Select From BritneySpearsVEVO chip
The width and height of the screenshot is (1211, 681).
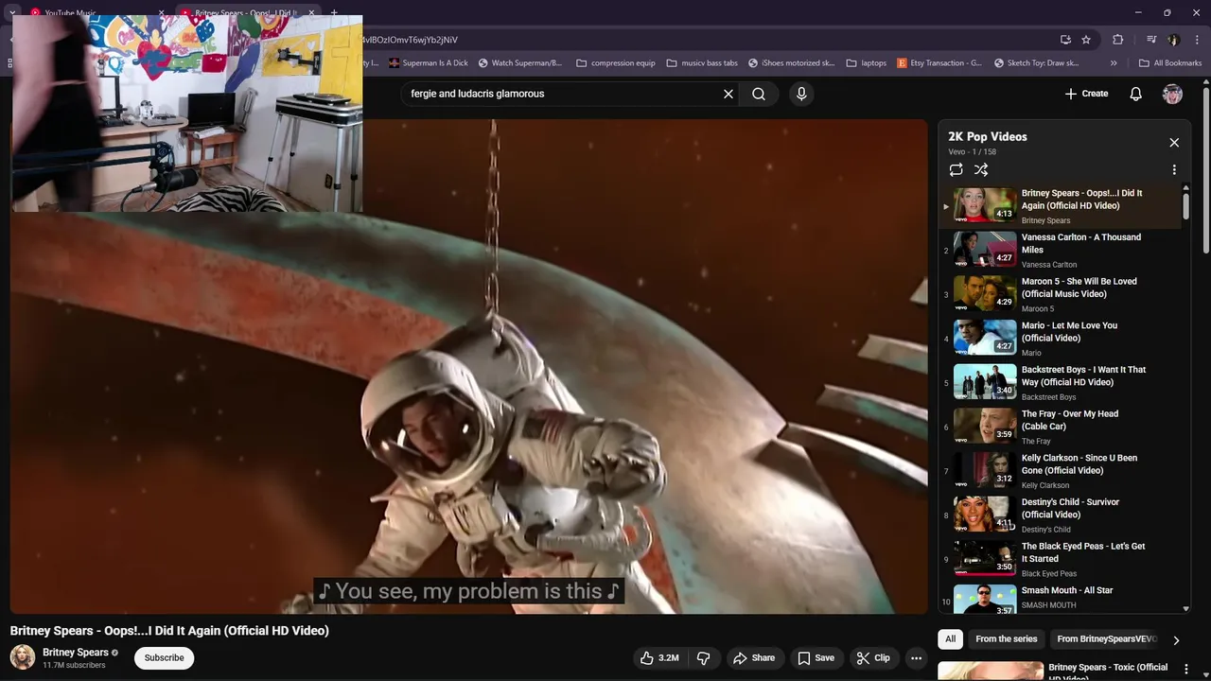click(1105, 639)
